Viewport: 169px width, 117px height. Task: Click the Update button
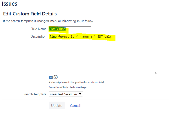pos(57,106)
